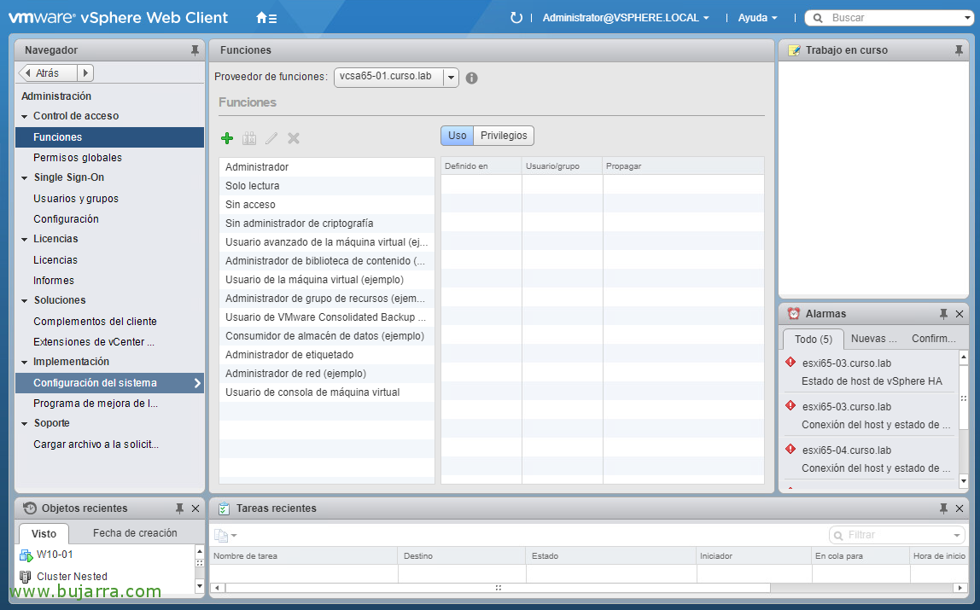980x610 pixels.
Task: Select Fecha de creación tab
Action: point(135,533)
